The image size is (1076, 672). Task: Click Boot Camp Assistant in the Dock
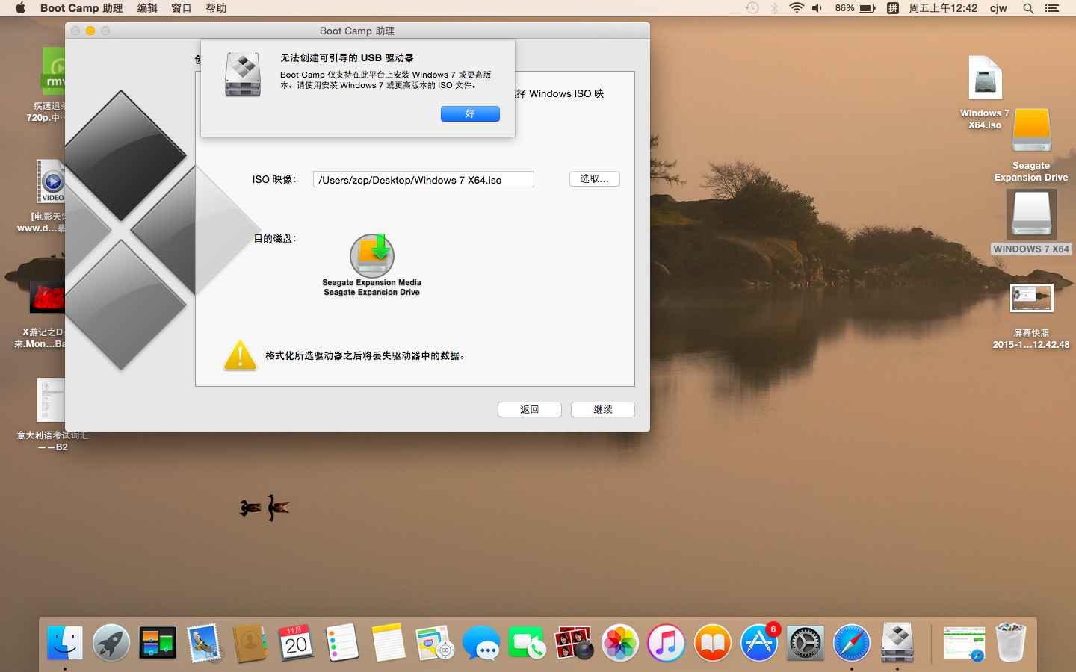(x=897, y=642)
